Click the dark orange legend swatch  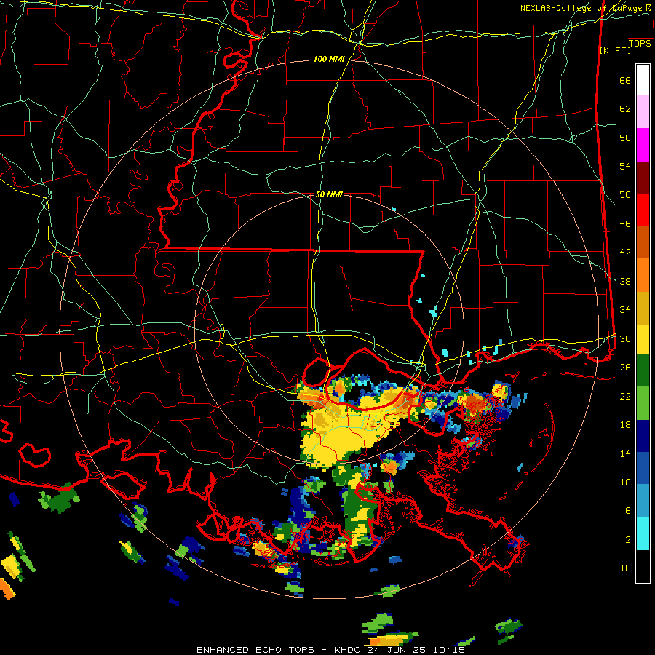pyautogui.click(x=643, y=242)
